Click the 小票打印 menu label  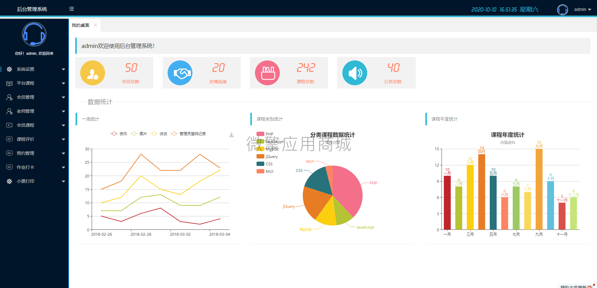[x=25, y=181]
